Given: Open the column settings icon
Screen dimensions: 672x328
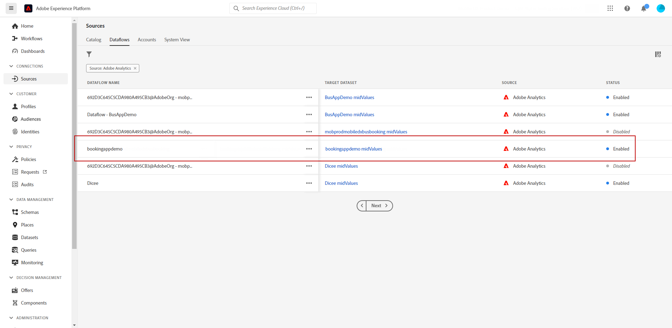Looking at the screenshot, I should 658,54.
